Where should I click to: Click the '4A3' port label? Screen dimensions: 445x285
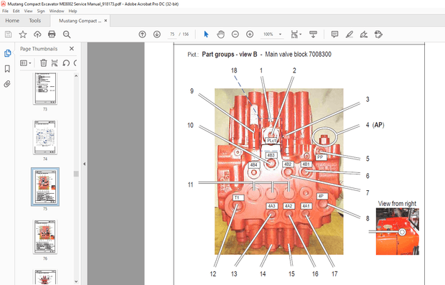(271, 206)
